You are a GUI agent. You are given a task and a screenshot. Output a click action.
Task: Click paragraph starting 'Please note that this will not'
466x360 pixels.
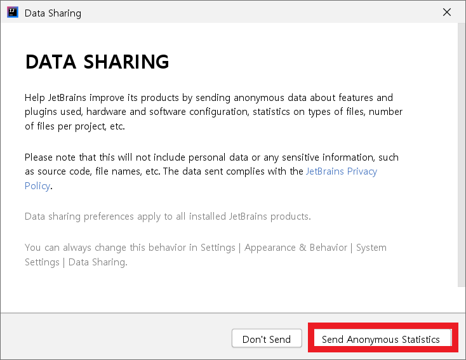coord(211,171)
